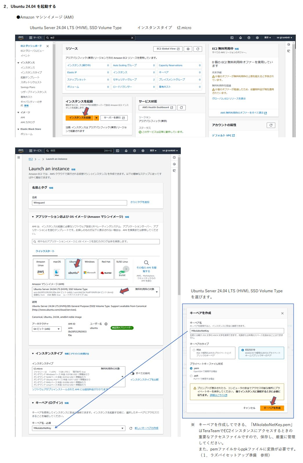Toggle すべての世代 switch
Image resolution: width=303 pixels, height=463 pixels.
132,373
